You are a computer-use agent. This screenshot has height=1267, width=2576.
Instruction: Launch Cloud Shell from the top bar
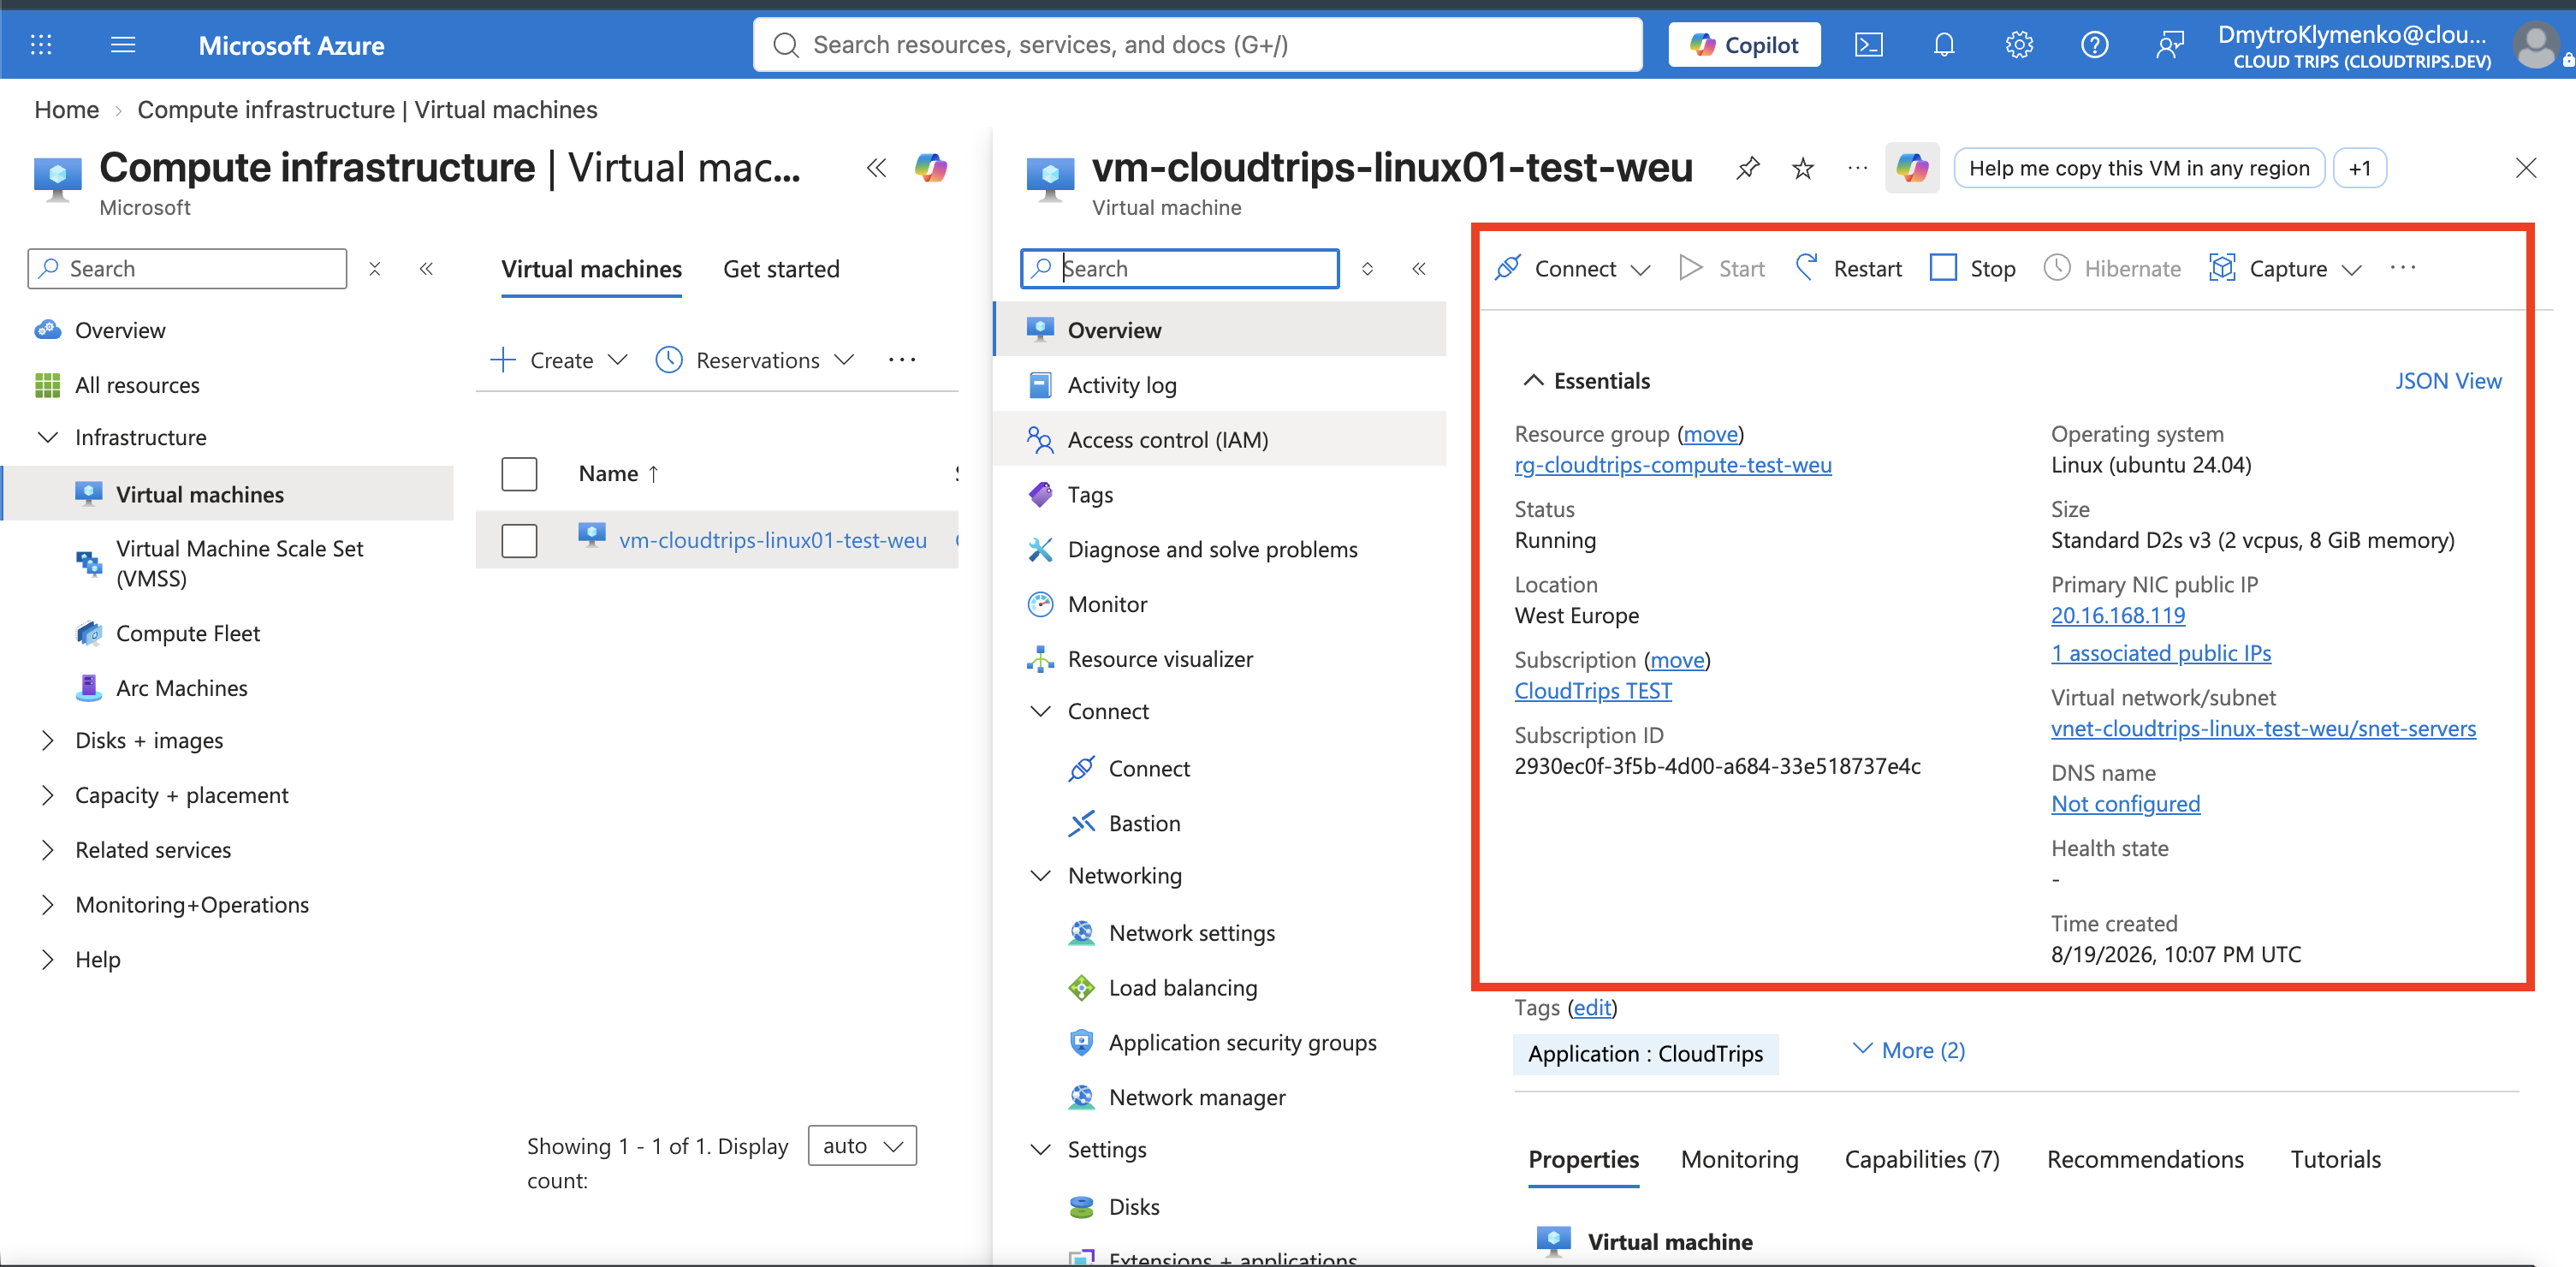1868,45
